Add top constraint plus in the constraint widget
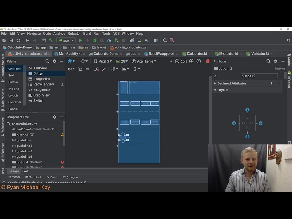This screenshot has height=219, width=292. [247, 110]
